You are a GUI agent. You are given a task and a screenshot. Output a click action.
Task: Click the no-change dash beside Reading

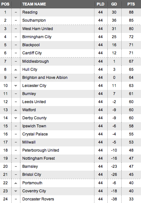(x=16, y=12)
